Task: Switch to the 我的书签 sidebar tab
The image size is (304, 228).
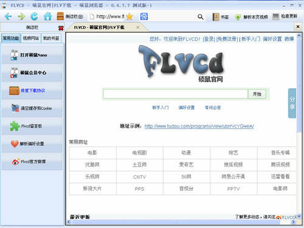Action: [x=51, y=38]
